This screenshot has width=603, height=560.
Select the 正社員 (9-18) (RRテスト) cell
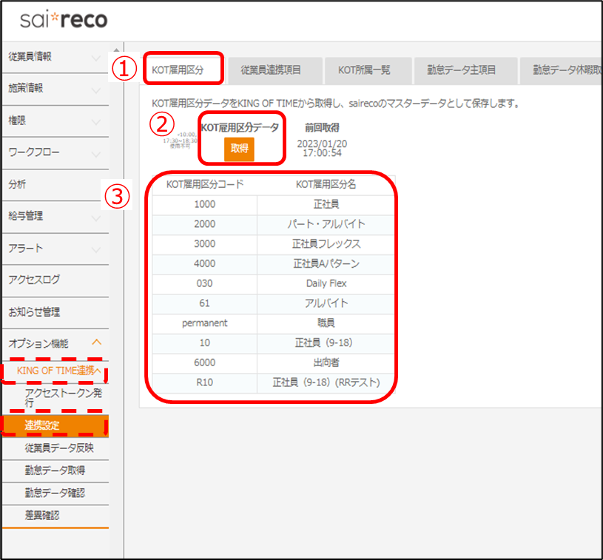(x=326, y=382)
